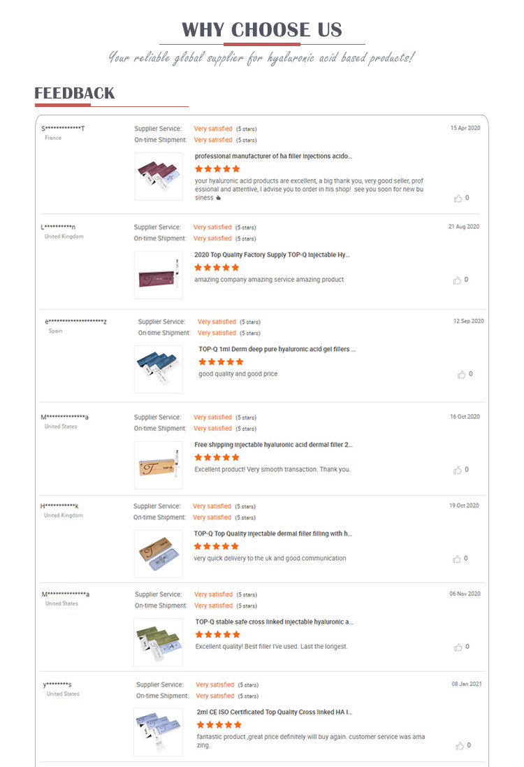
Task: Open '2020 Top Quality Factory Supply TOP-Q' link
Action: click(272, 255)
